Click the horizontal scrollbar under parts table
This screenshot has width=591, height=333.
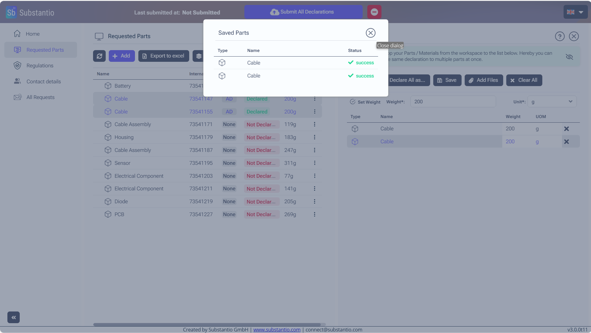[206, 324]
